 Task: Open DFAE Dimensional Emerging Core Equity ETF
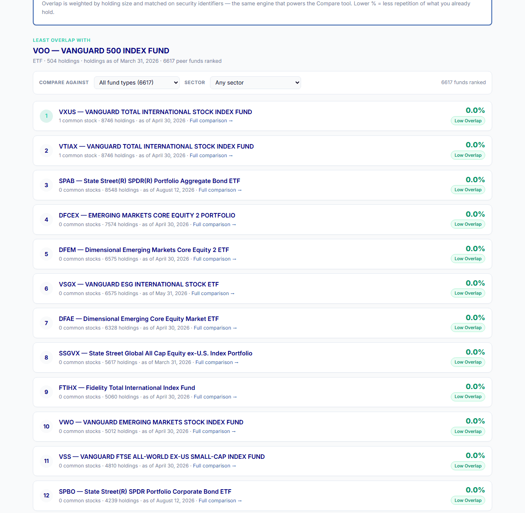click(139, 319)
